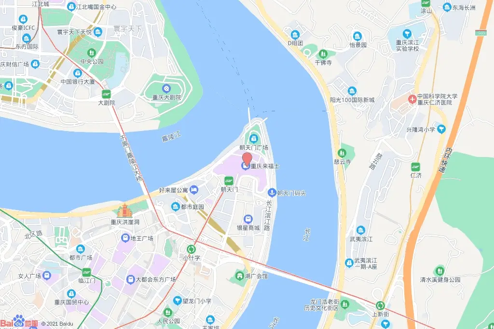Click the 重庆洪崖洞 landmark building icon
Viewport: 494px width, 329px height.
pos(125,211)
